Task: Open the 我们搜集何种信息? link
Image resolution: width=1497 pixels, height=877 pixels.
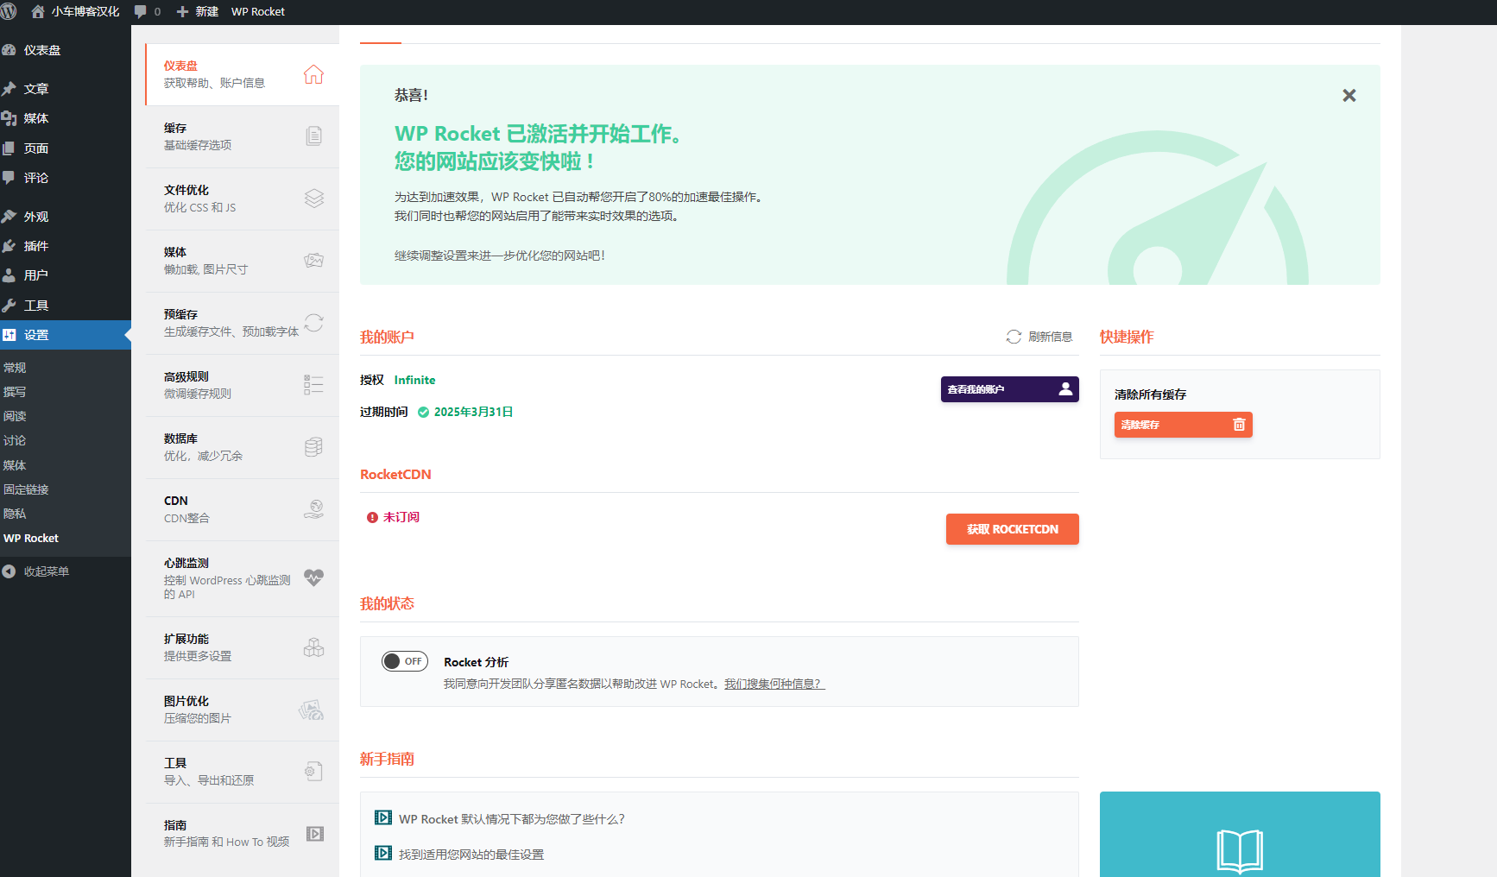Action: click(774, 684)
